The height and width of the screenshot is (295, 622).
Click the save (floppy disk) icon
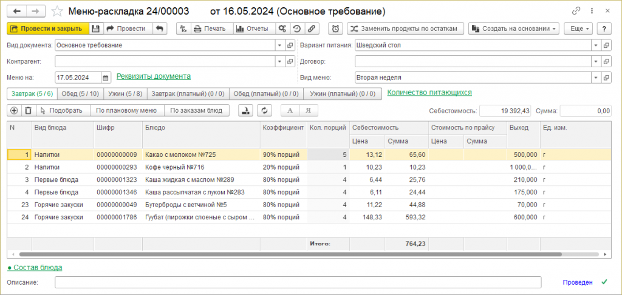click(x=95, y=28)
